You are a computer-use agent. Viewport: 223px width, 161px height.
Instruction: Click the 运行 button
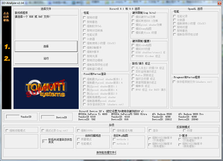[46, 59]
